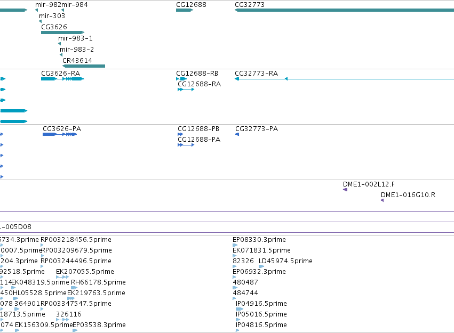Select the CG12688-RA transcript
Viewport: 454px width, 333px height.
tap(186, 90)
